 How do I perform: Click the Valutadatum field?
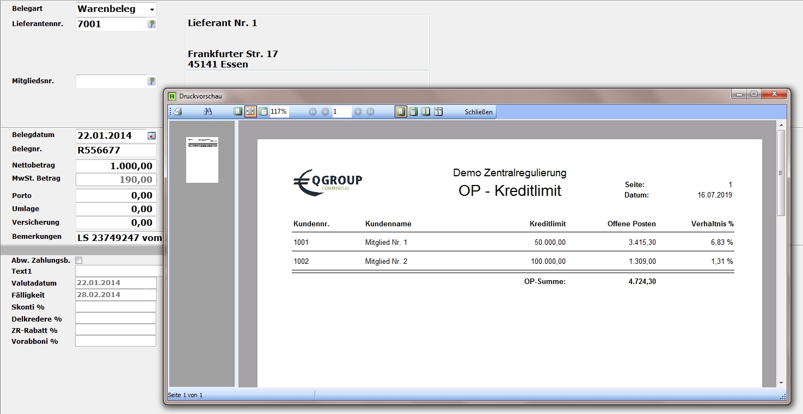coord(116,283)
